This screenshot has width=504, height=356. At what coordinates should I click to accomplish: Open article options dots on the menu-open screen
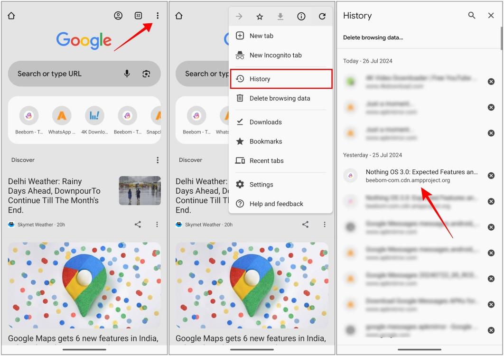pos(325,225)
